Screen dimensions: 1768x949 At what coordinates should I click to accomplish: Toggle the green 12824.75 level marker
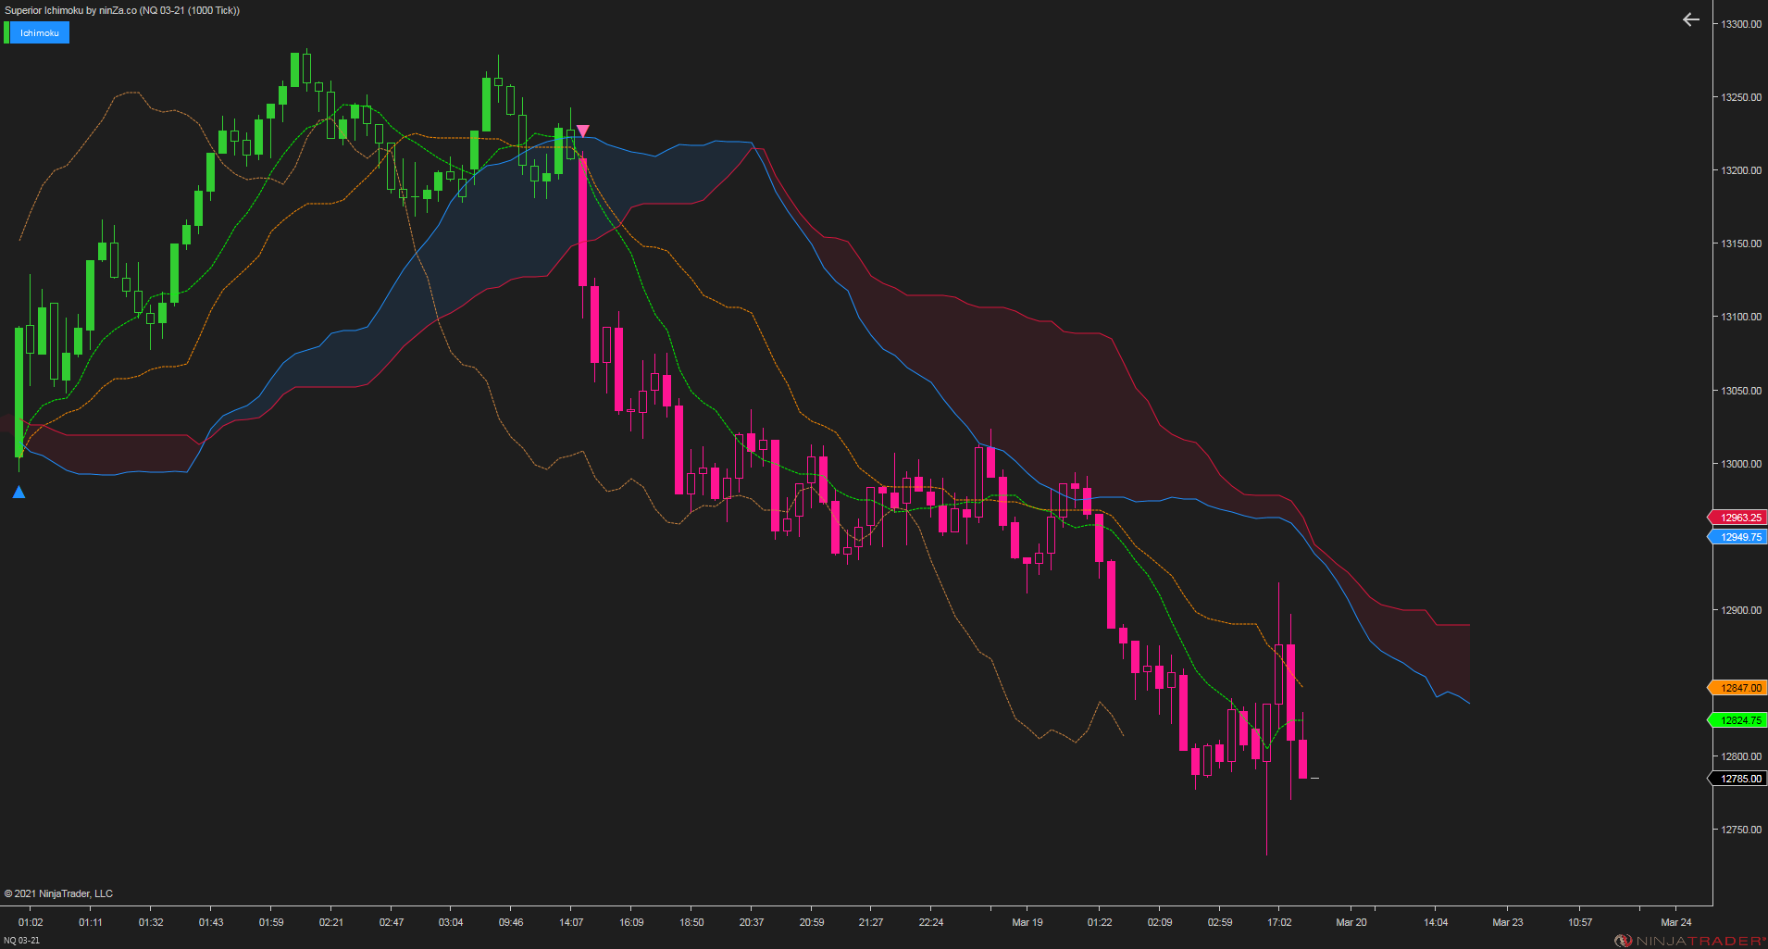pyautogui.click(x=1738, y=719)
